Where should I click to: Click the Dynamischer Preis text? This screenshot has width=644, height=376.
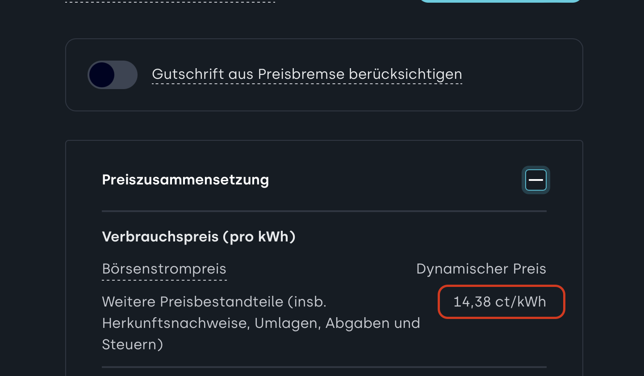(481, 269)
